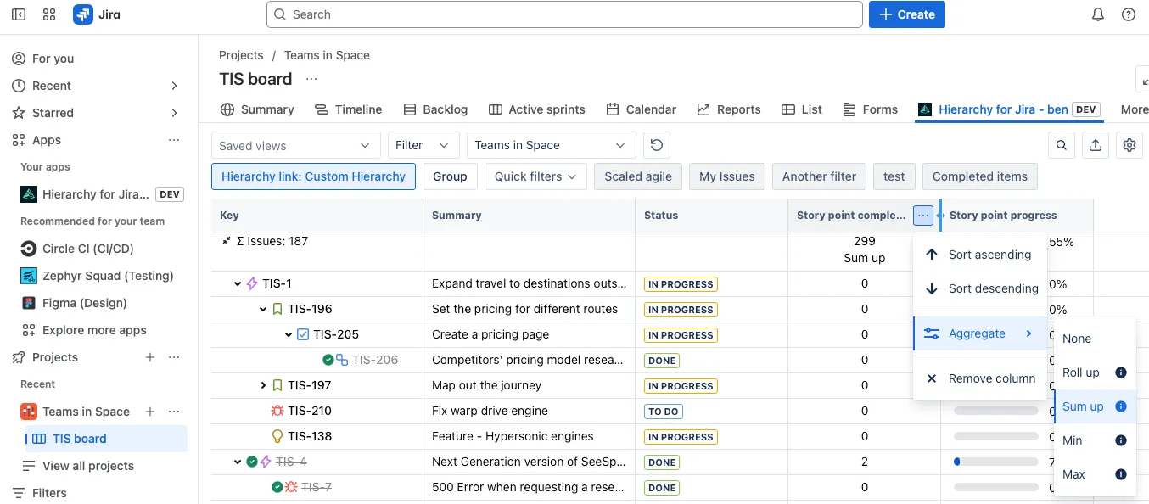Switch to the Active sprints tab
This screenshot has width=1149, height=504.
coord(537,109)
